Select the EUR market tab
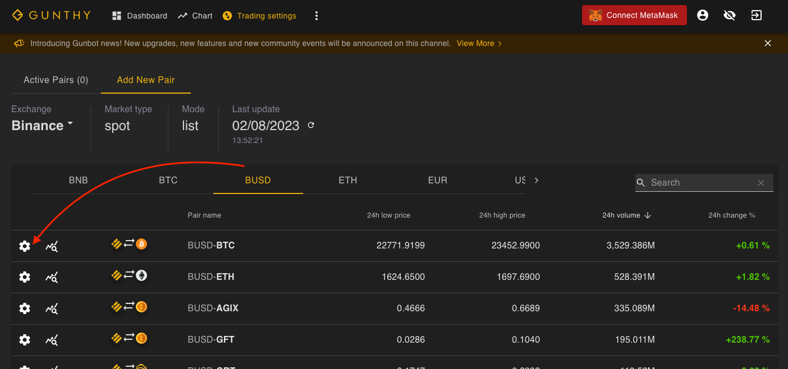This screenshot has height=369, width=788. coord(438,180)
